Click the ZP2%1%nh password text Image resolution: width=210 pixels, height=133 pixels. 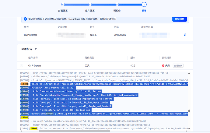[120, 35]
